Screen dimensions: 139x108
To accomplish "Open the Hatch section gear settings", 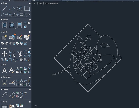I will pyautogui.click(x=30, y=19).
